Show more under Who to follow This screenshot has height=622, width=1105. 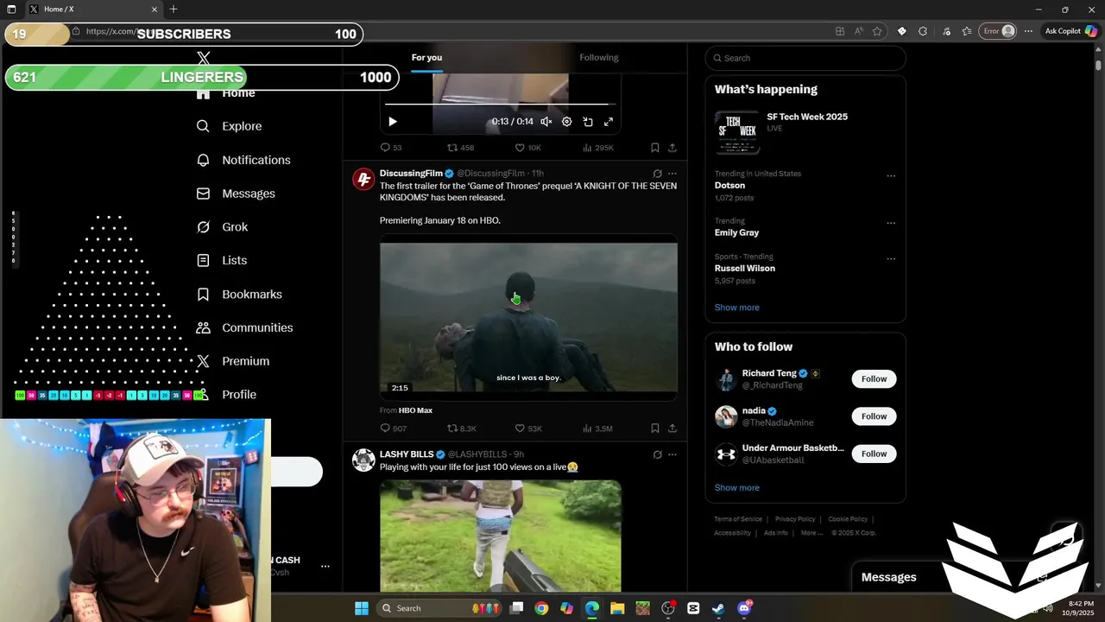click(x=737, y=488)
